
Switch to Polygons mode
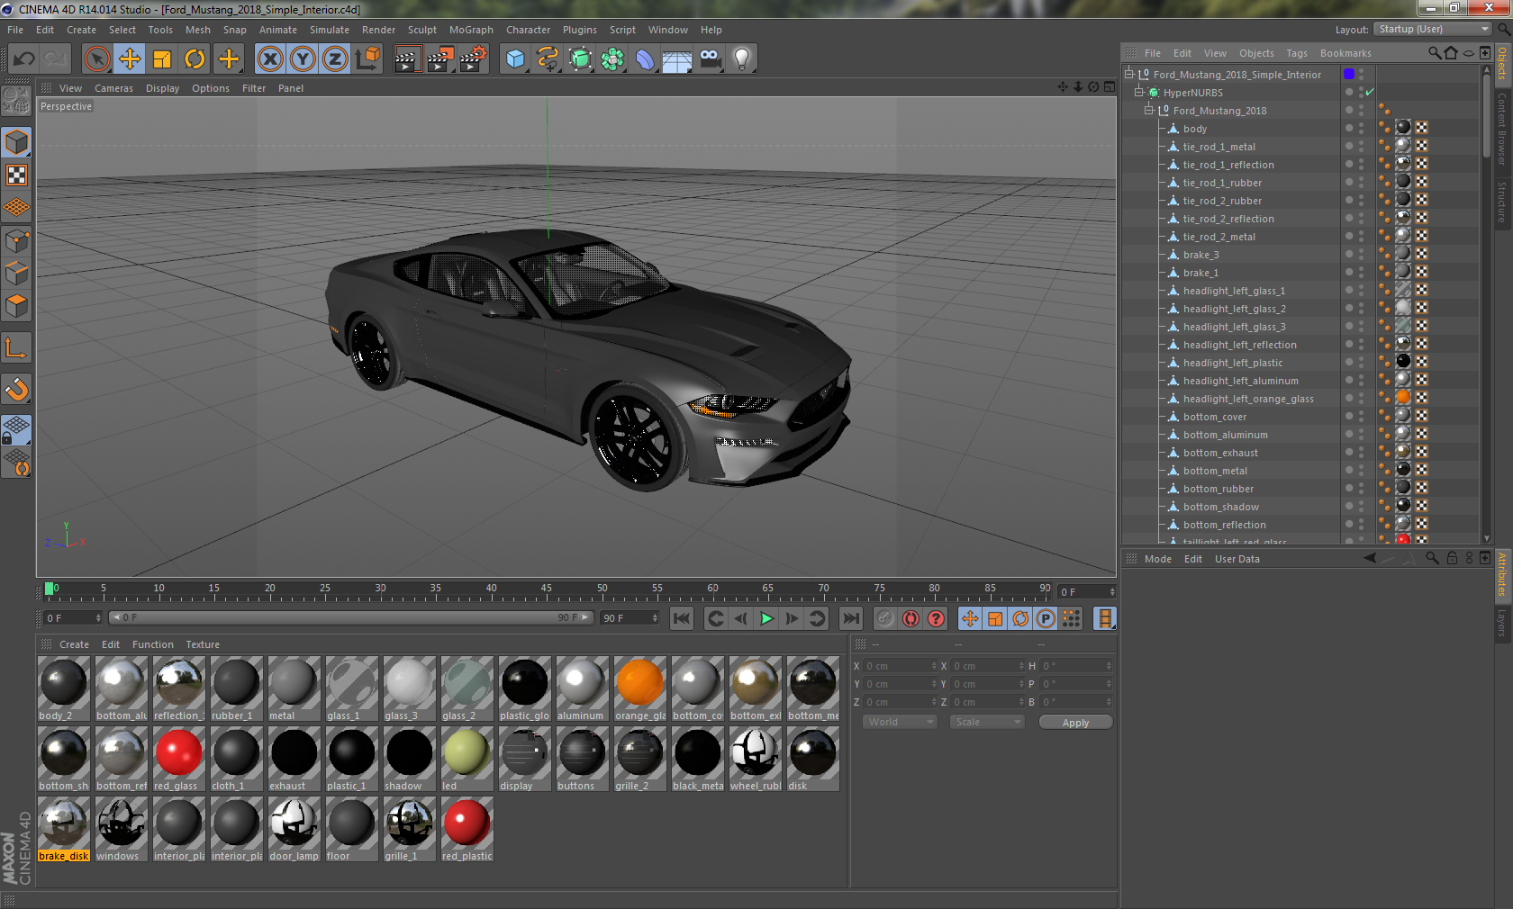click(x=17, y=306)
